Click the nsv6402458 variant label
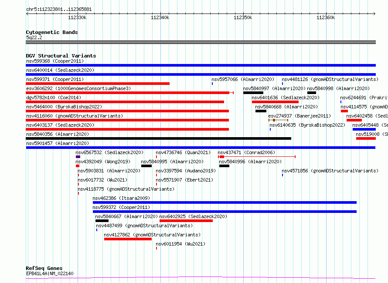 coord(367,116)
